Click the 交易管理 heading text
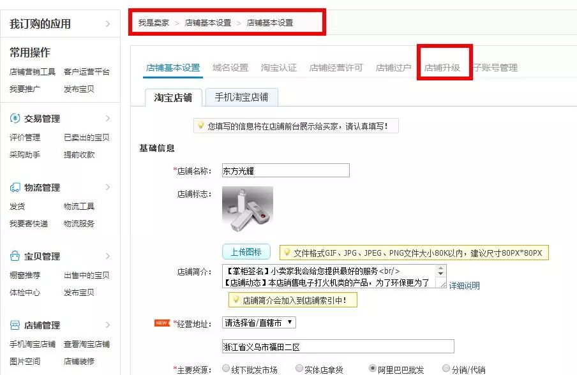 [x=42, y=119]
